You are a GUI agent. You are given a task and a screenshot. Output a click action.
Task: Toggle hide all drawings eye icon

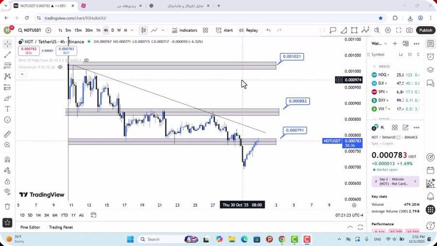(x=7, y=192)
